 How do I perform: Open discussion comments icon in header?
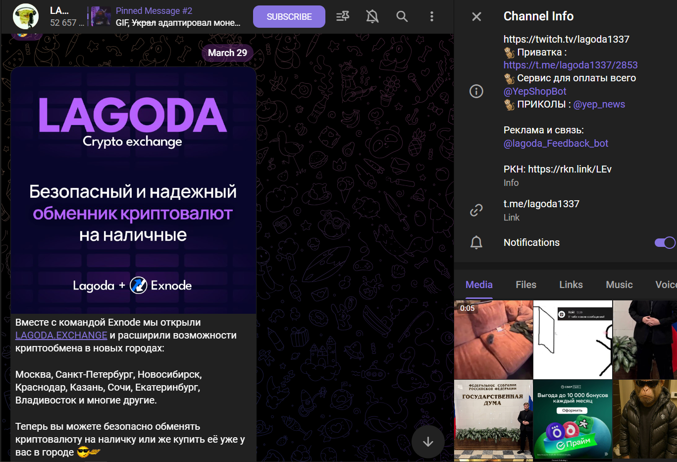343,16
